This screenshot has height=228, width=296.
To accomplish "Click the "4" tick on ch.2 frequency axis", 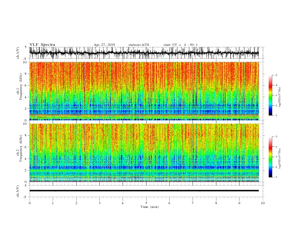I will tap(26, 159).
